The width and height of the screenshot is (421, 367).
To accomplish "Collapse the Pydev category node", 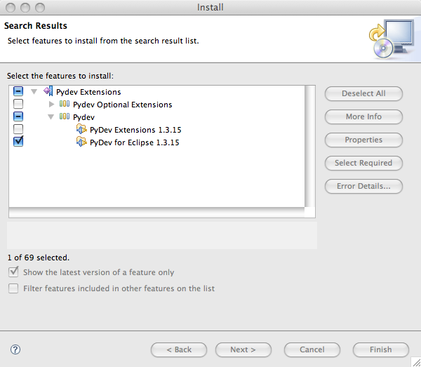I will (51, 116).
